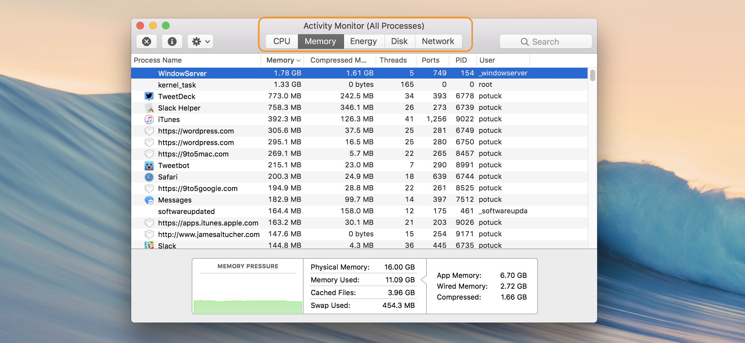Screen dimensions: 745x343
Task: Open the gear action menu
Action: (200, 41)
